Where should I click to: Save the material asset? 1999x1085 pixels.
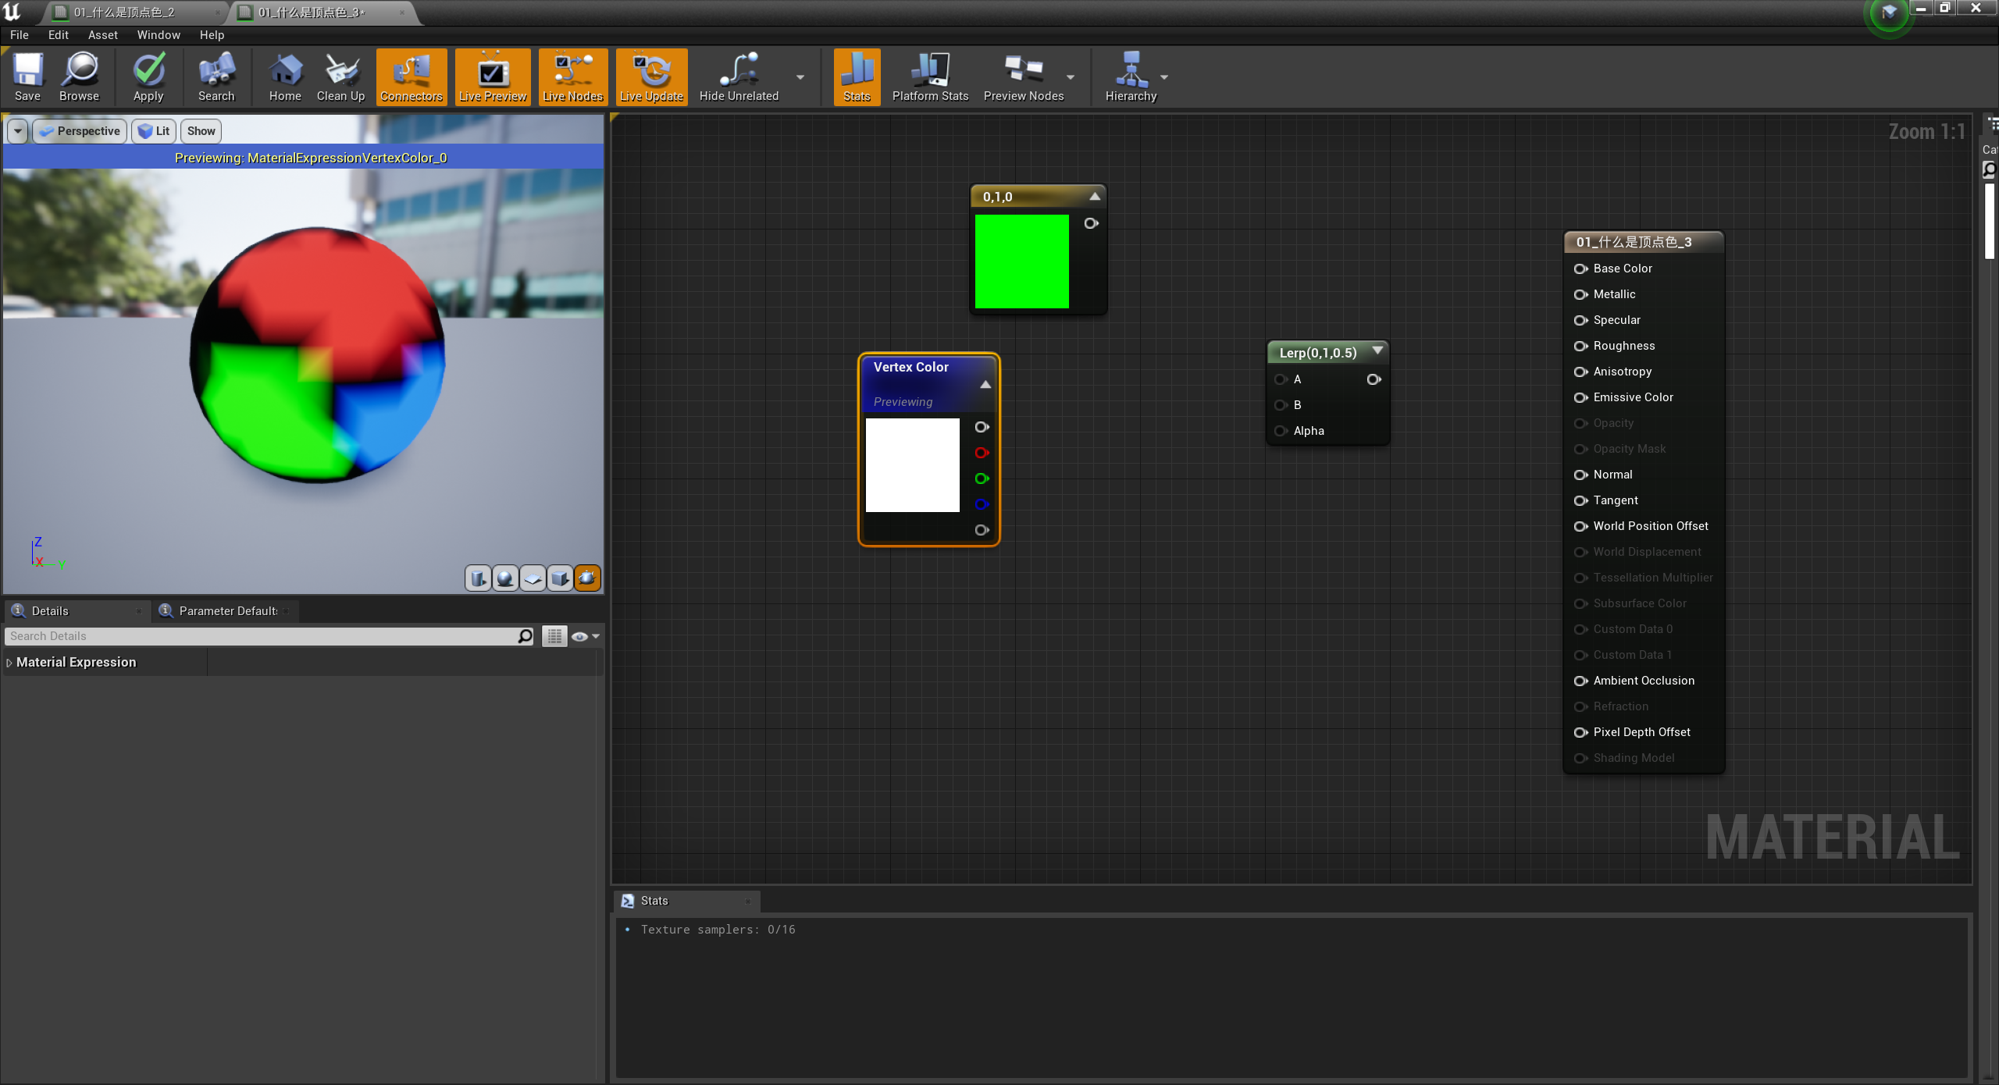(x=27, y=76)
